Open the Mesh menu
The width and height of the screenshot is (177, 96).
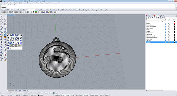[24, 3]
